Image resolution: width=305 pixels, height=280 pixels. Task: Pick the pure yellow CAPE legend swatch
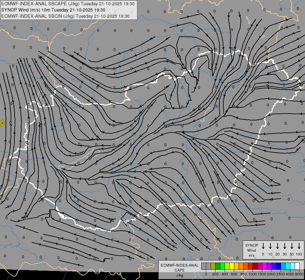232,266
